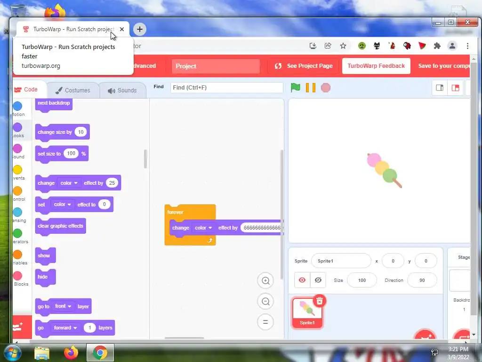Open color dropdown in set effect palette block

coord(63,205)
